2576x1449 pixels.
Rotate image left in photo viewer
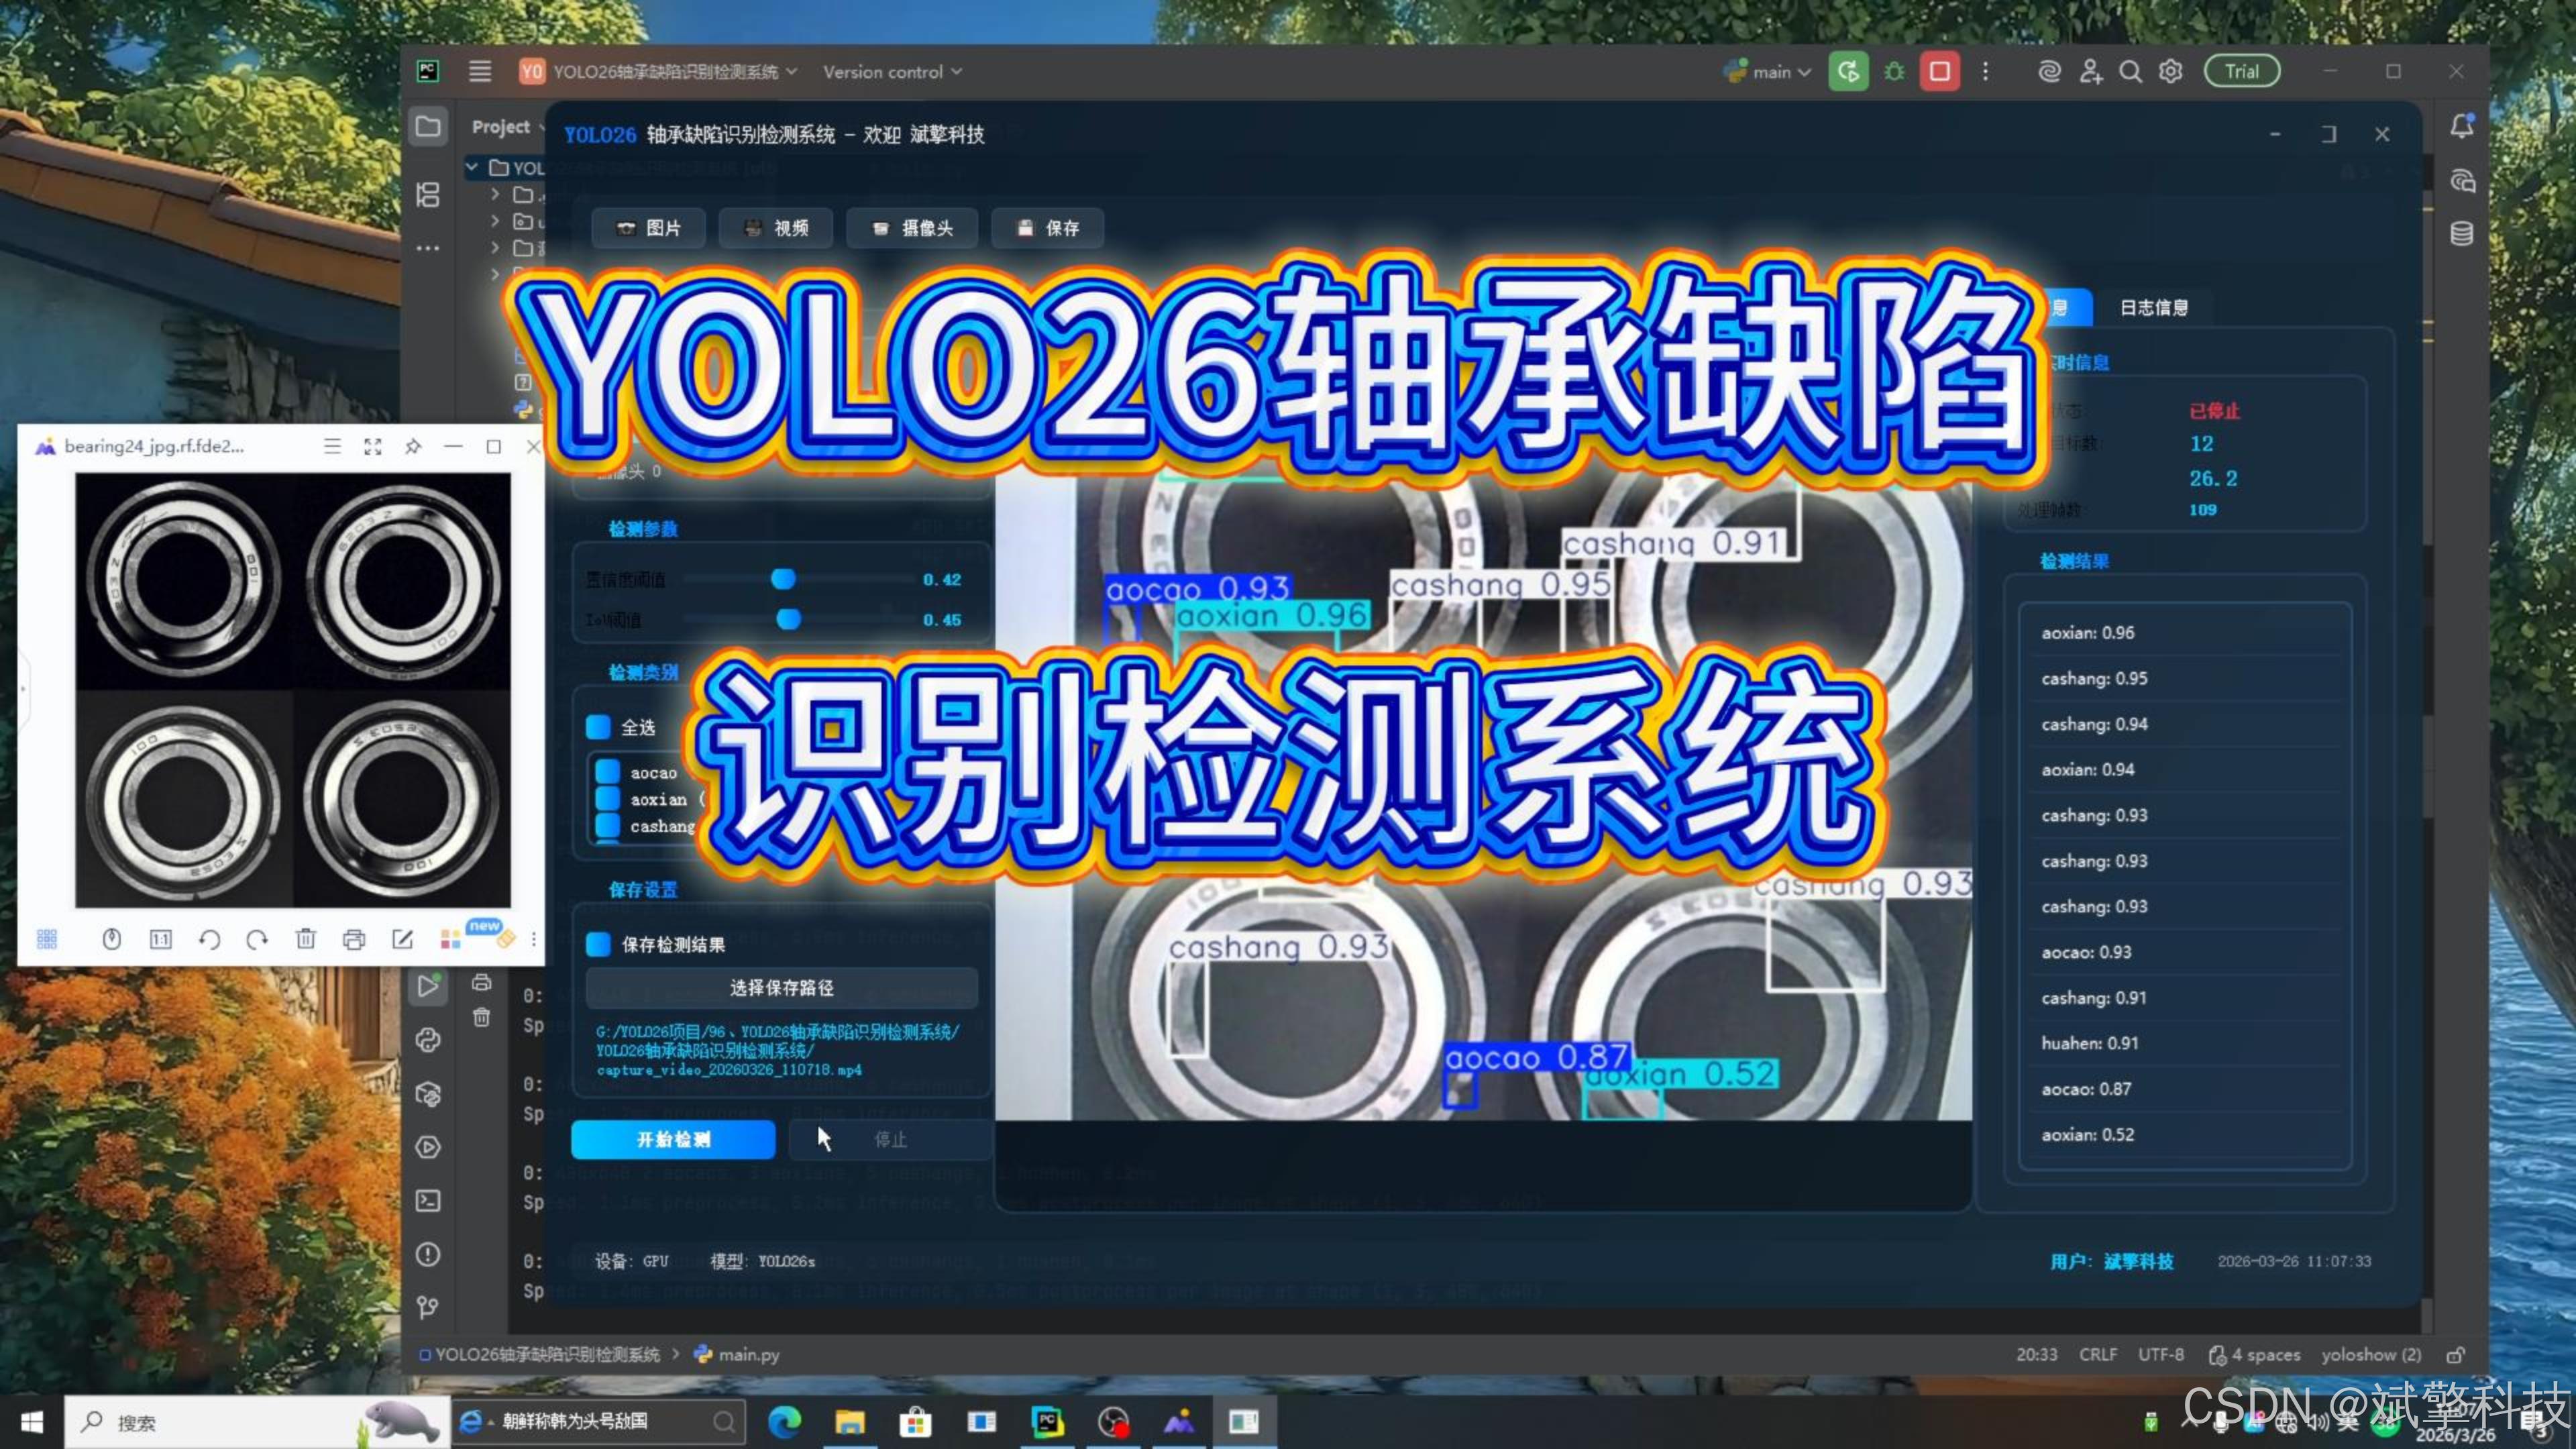(x=209, y=939)
